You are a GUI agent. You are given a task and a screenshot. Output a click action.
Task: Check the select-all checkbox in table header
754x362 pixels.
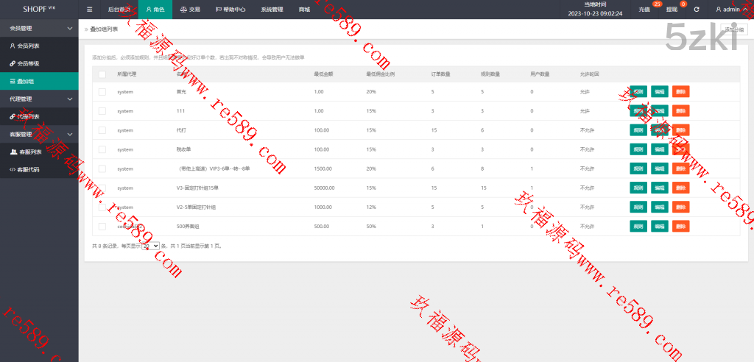coord(102,74)
